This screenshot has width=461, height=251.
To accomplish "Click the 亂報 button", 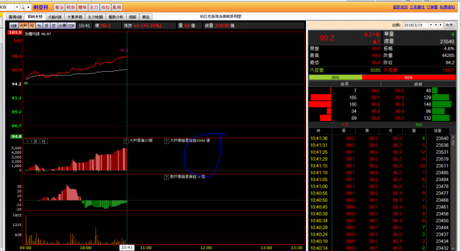I will point(117,7).
